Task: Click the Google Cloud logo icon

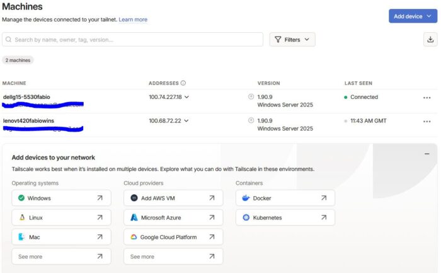Action: coord(134,237)
